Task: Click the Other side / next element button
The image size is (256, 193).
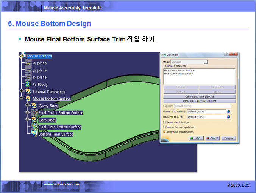Action: click(x=199, y=97)
